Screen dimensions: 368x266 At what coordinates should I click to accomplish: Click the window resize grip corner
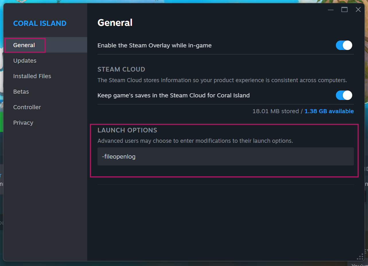tap(360, 257)
